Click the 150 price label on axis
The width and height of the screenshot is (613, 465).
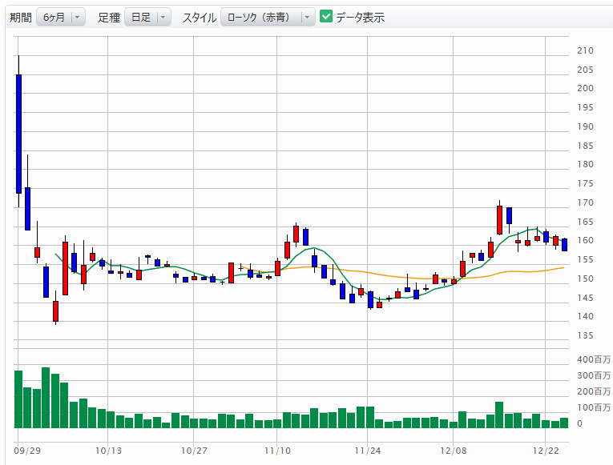coord(585,279)
